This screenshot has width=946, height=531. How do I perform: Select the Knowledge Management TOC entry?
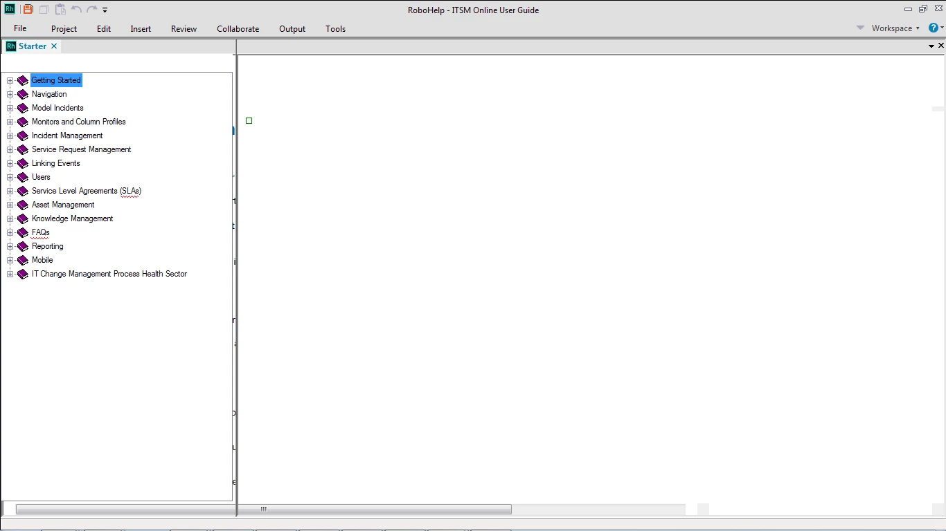coord(73,218)
